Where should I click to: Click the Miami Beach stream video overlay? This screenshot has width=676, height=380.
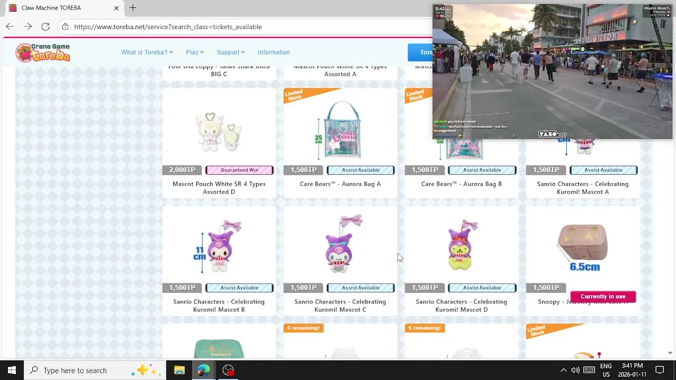(x=552, y=72)
